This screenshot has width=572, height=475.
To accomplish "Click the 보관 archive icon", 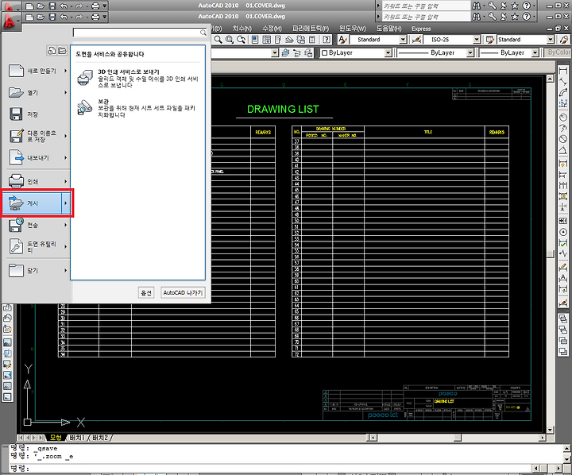I will (85, 107).
